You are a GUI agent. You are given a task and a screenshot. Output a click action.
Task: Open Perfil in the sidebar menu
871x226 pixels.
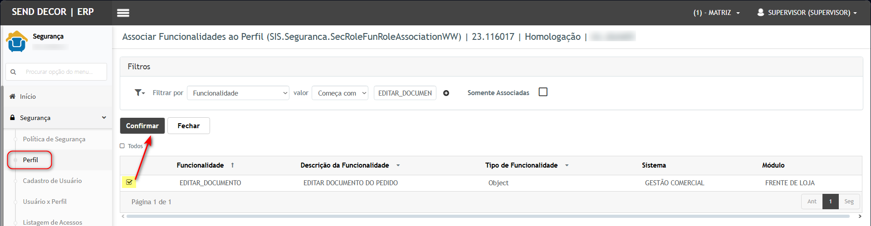click(x=30, y=160)
